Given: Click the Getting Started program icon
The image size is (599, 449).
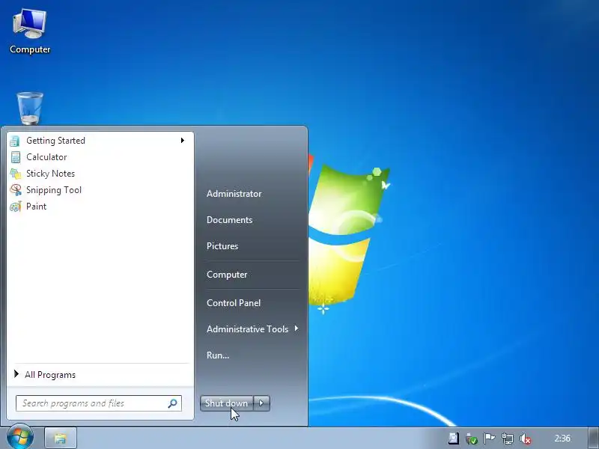Looking at the screenshot, I should [15, 141].
